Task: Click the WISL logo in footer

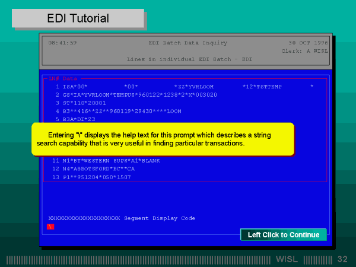Action: [x=288, y=259]
